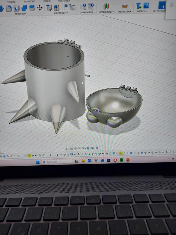Click the Look At icon in navigation bar
The image size is (176, 235).
(72, 149)
